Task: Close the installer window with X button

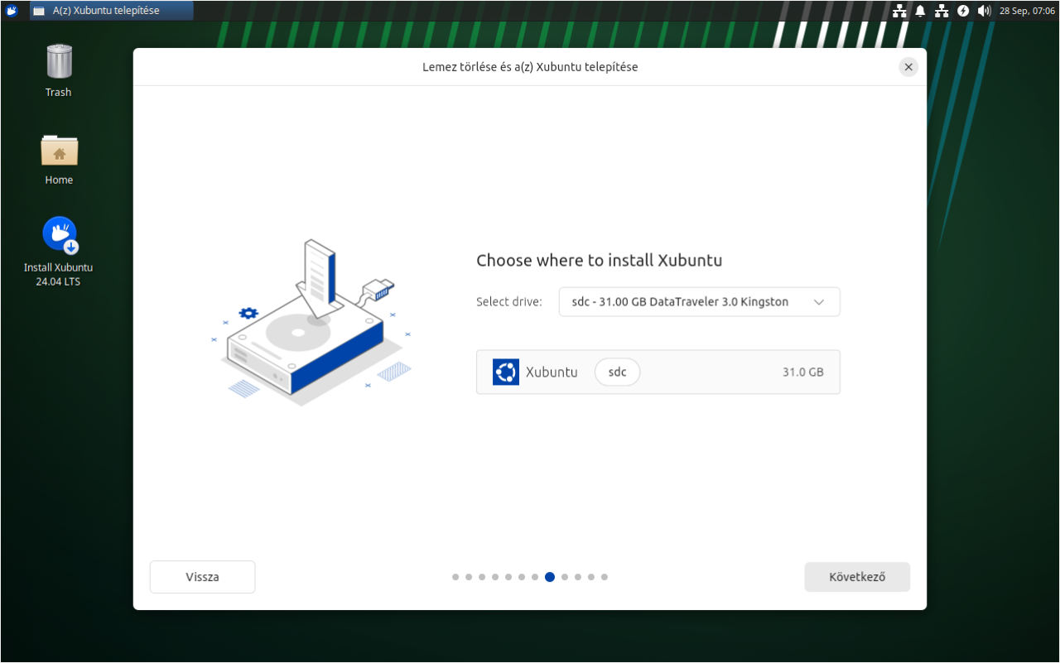Action: [908, 67]
